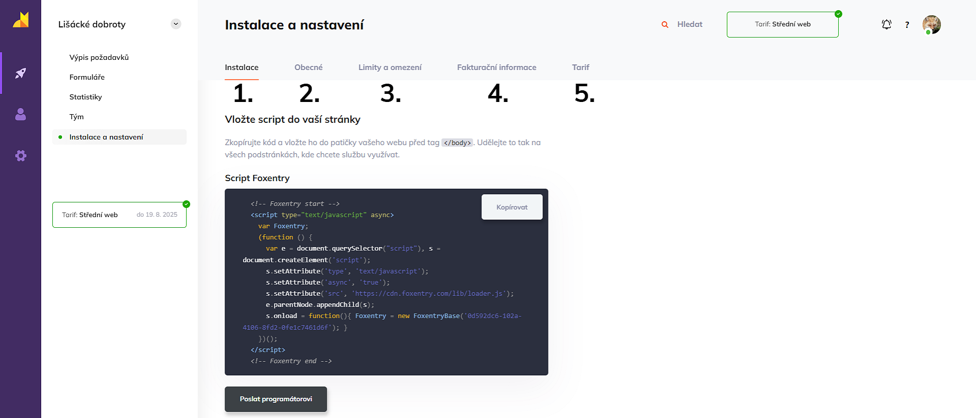Go to Formuláře in sidebar menu
The height and width of the screenshot is (418, 976).
[x=87, y=77]
